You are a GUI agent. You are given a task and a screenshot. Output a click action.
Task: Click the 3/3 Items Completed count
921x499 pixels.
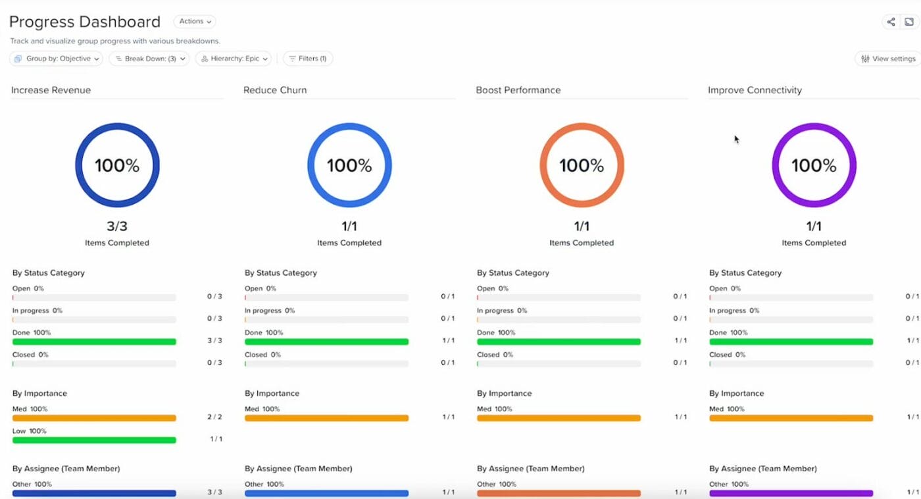pos(117,226)
